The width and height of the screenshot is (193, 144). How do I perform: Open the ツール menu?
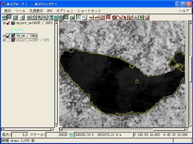[20, 11]
